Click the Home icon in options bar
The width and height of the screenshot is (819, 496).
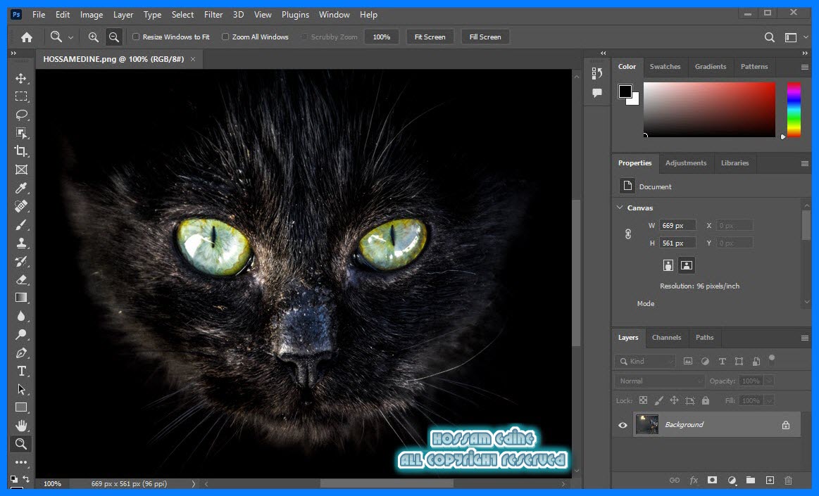pos(27,37)
